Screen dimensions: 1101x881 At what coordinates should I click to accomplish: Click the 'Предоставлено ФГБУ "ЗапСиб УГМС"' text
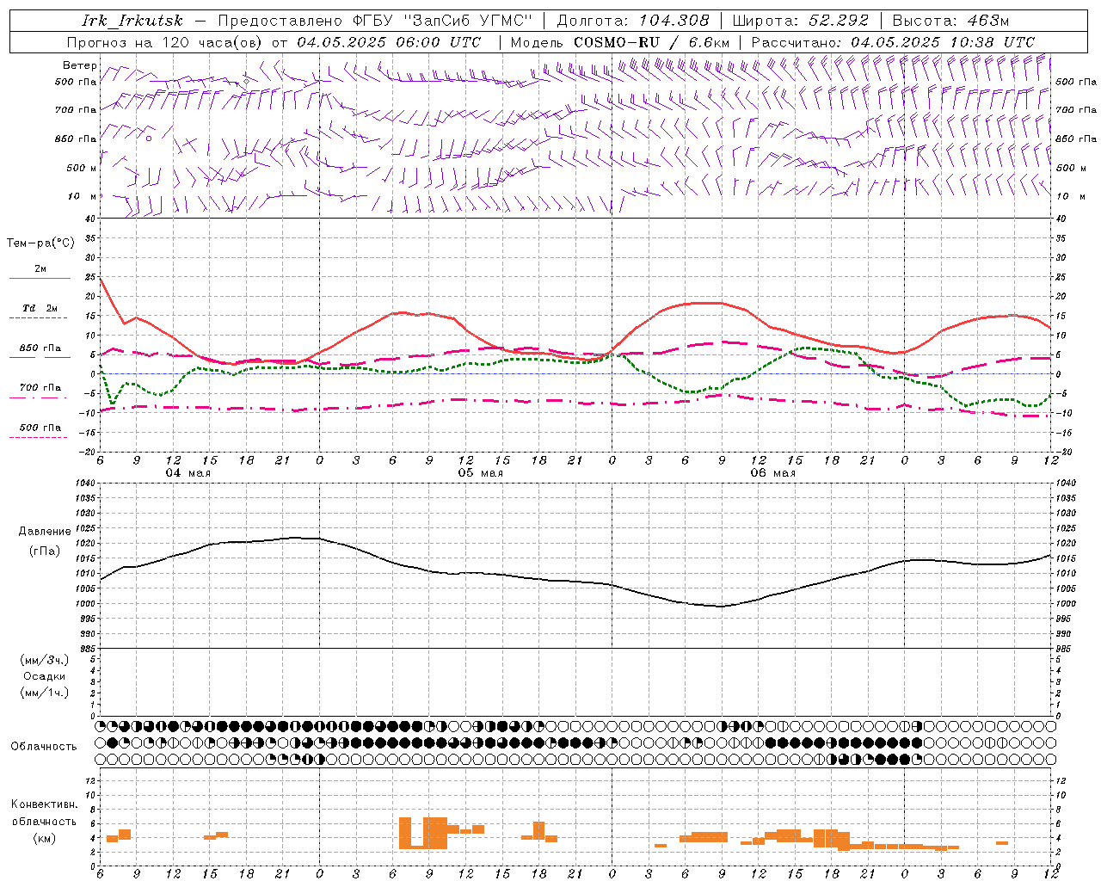coord(376,21)
